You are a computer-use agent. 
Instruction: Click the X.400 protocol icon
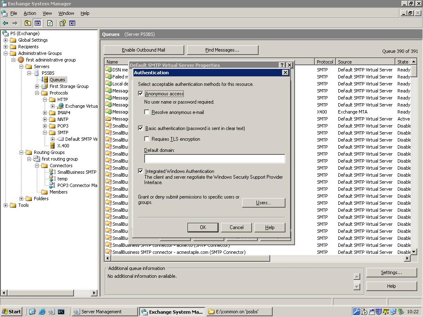(52, 146)
